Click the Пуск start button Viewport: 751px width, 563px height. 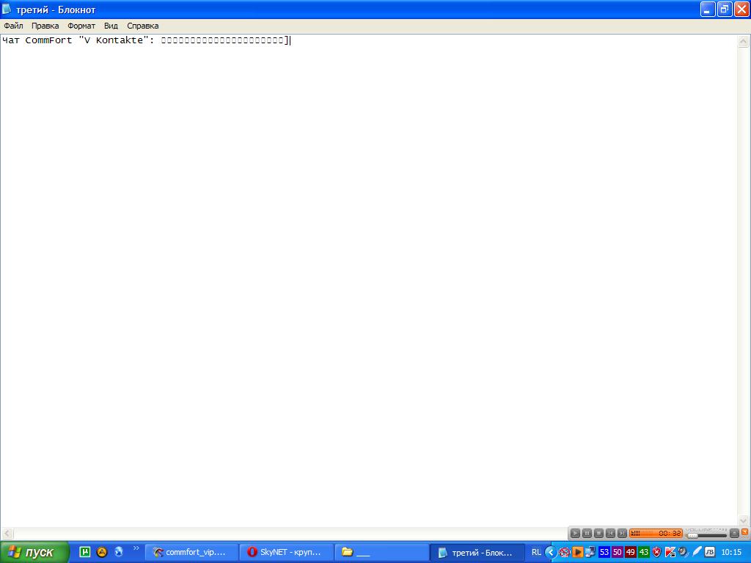coord(34,552)
